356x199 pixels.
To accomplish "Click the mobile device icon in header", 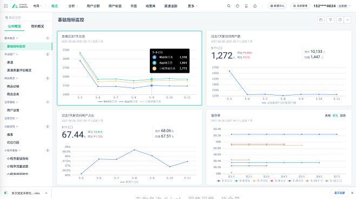I will click(246, 6).
